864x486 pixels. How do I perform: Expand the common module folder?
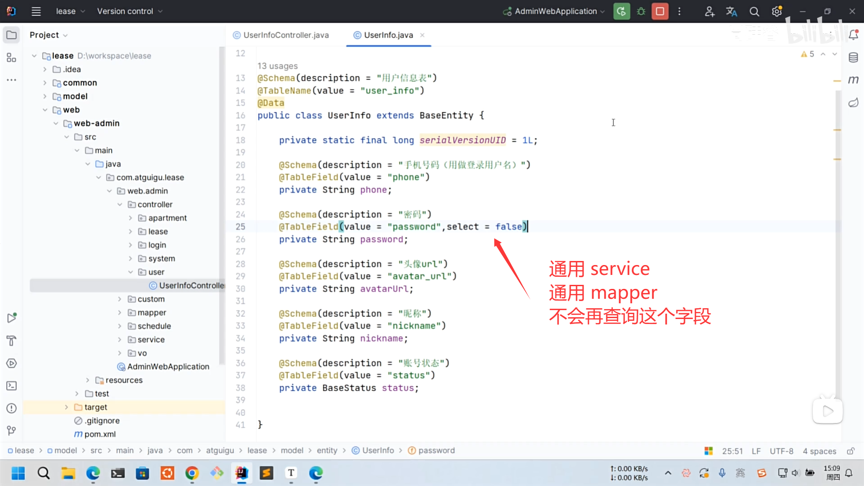tap(45, 83)
